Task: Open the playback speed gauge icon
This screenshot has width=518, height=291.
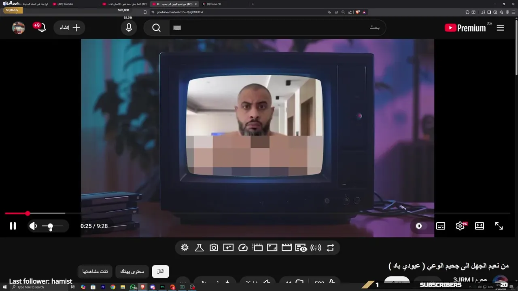Action: tap(243, 248)
